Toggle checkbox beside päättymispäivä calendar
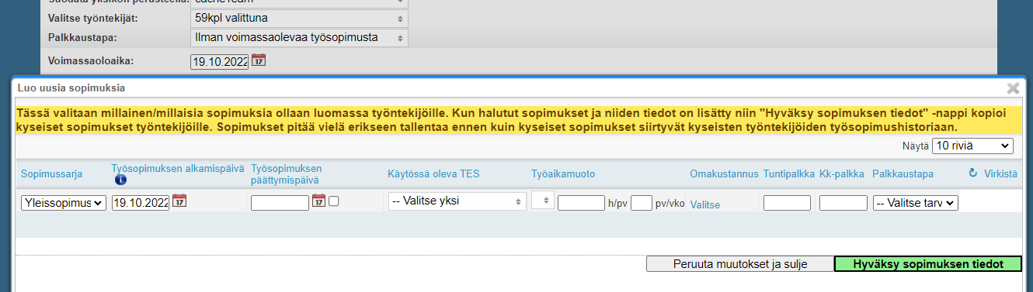 tap(333, 201)
